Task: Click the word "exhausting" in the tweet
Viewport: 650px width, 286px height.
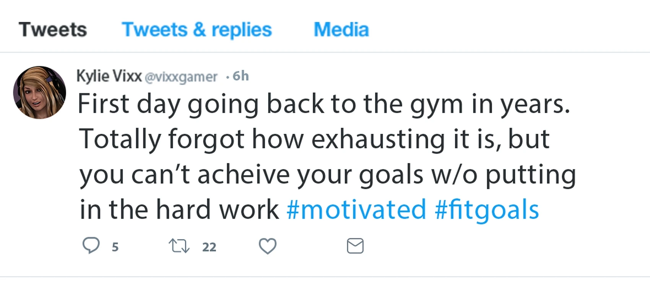Action: tap(378, 139)
